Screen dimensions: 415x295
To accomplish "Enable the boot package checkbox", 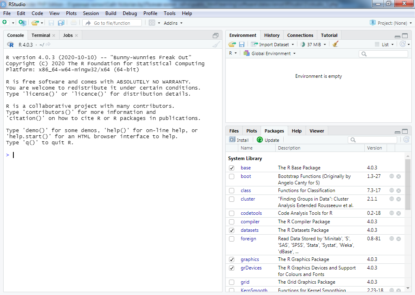I will pyautogui.click(x=231, y=176).
